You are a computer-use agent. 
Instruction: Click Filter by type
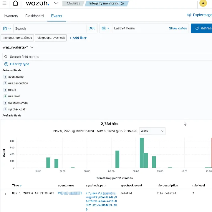(x=17, y=64)
